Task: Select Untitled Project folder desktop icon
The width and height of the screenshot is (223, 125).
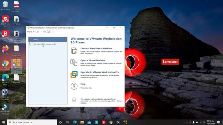Action: [16, 51]
